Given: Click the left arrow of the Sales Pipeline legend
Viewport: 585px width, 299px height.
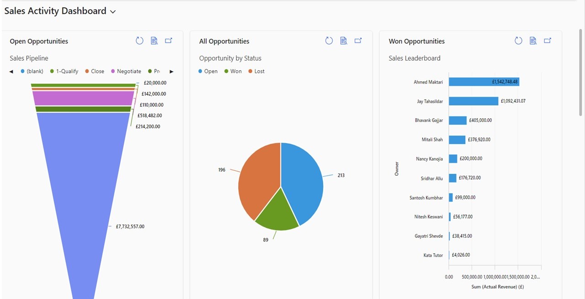Looking at the screenshot, I should [x=11, y=72].
